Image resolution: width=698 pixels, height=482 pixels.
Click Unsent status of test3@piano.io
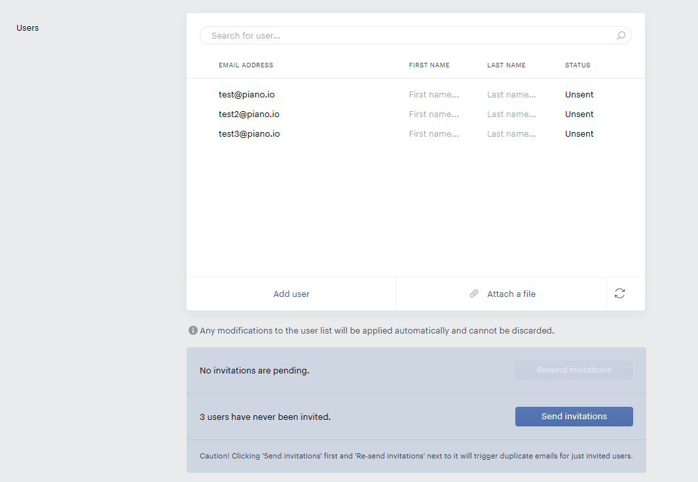point(579,134)
